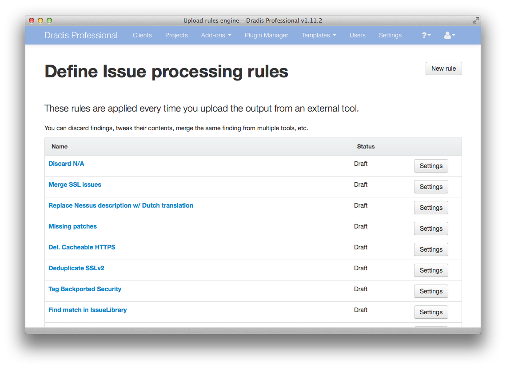
Task: Open the Discard N/A rule
Action: pos(66,164)
